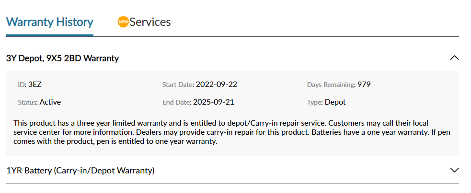The image size is (471, 193).
Task: Click the three year limited warranty description
Action: click(x=232, y=132)
